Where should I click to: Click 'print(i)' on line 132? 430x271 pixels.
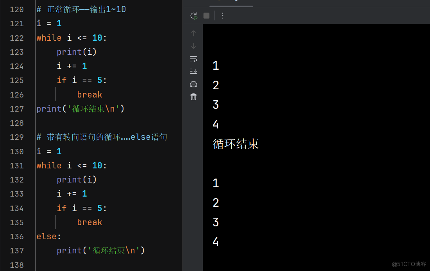click(x=77, y=180)
